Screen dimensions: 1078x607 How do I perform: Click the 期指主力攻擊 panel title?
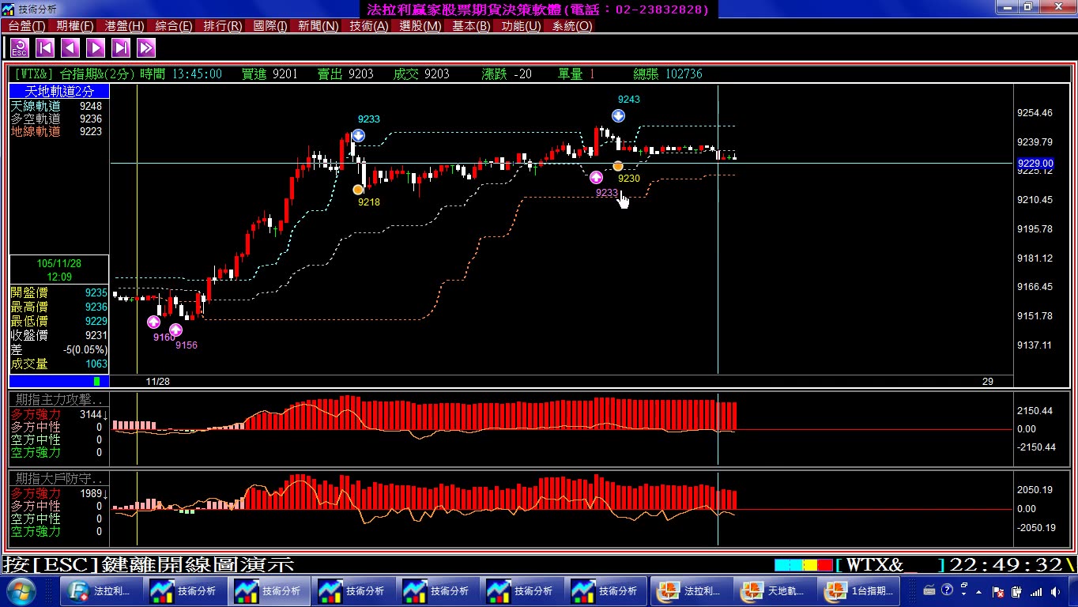59,400
